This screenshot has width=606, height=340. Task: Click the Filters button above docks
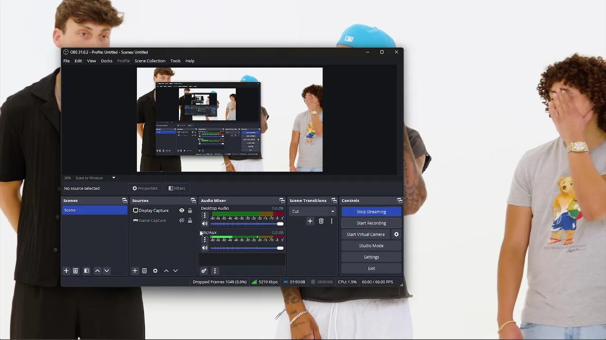click(177, 188)
